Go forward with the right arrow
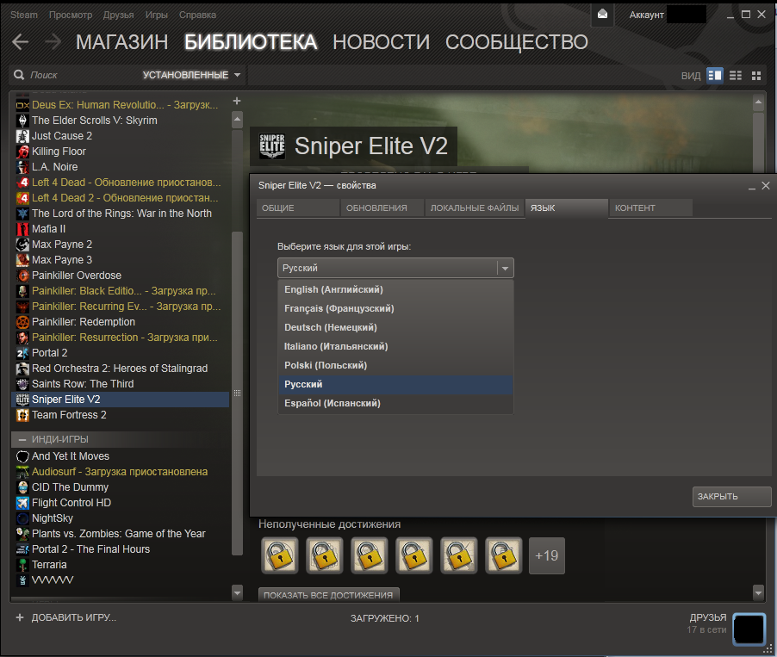The height and width of the screenshot is (657, 777). coord(53,42)
